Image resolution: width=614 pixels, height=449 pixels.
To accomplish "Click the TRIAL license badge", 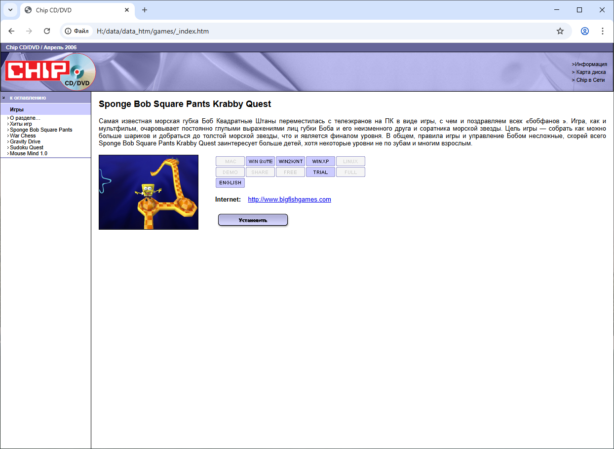I will point(321,172).
